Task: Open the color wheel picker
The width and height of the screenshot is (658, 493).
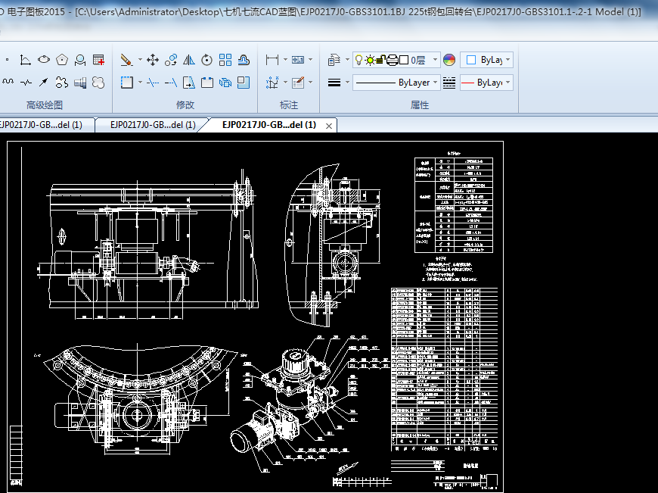Action: 449,60
